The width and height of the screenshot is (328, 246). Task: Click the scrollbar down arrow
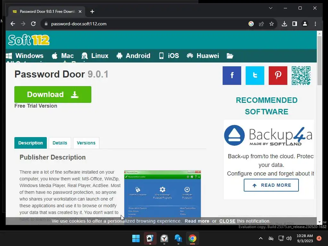click(x=319, y=222)
